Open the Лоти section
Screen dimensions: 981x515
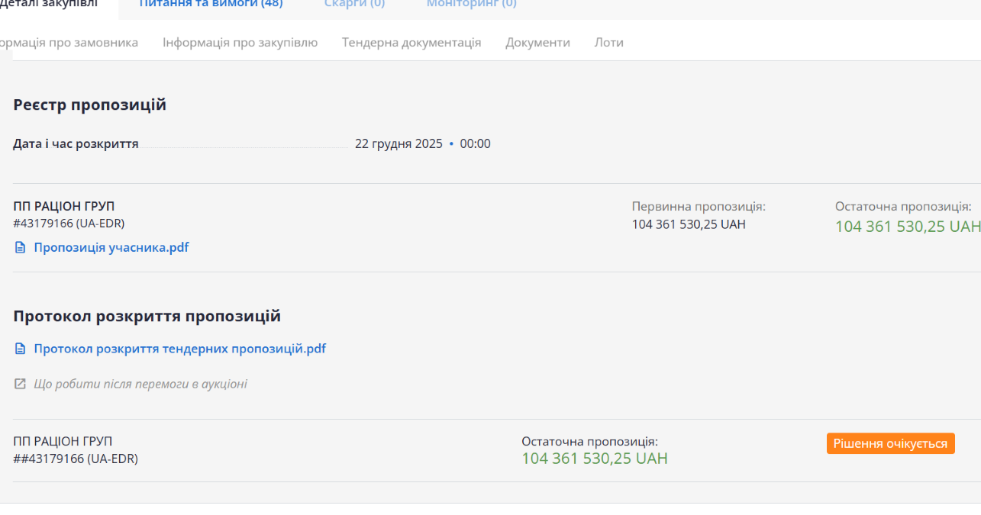[x=608, y=43]
